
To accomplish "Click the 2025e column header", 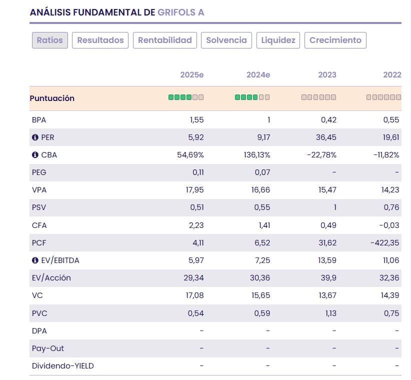I will (192, 75).
